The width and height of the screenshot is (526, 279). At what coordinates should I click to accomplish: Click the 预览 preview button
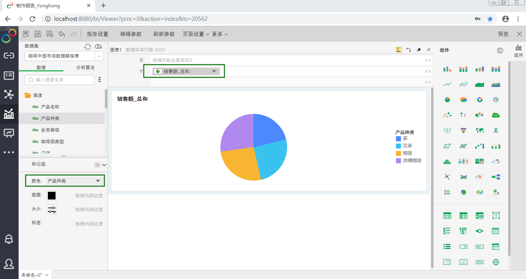(x=503, y=34)
